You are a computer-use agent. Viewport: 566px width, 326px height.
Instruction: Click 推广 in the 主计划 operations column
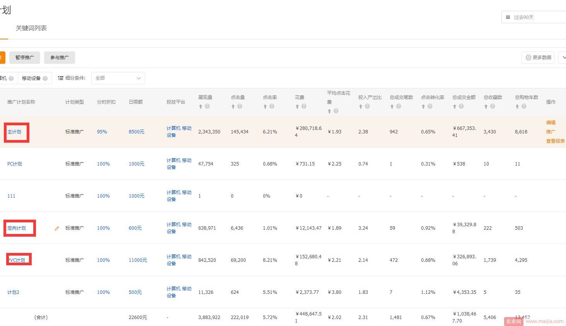(551, 132)
